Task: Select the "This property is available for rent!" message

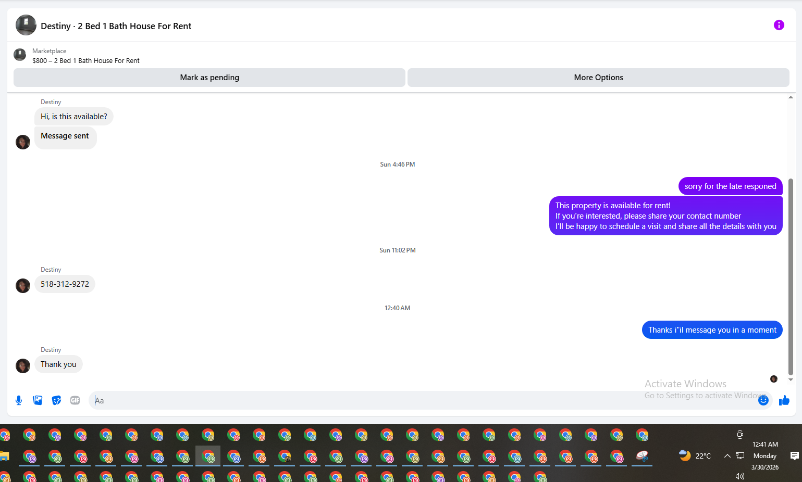Action: click(665, 216)
